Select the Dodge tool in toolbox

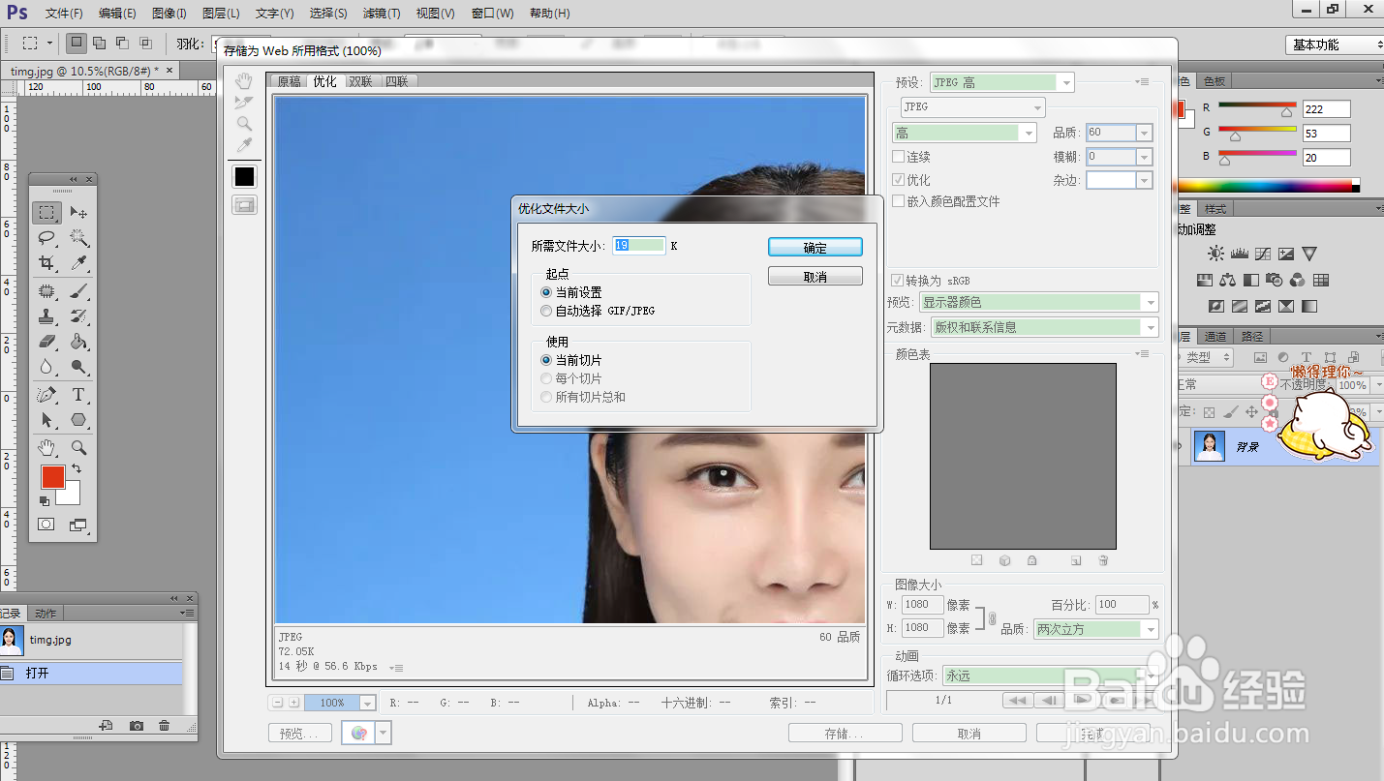78,367
